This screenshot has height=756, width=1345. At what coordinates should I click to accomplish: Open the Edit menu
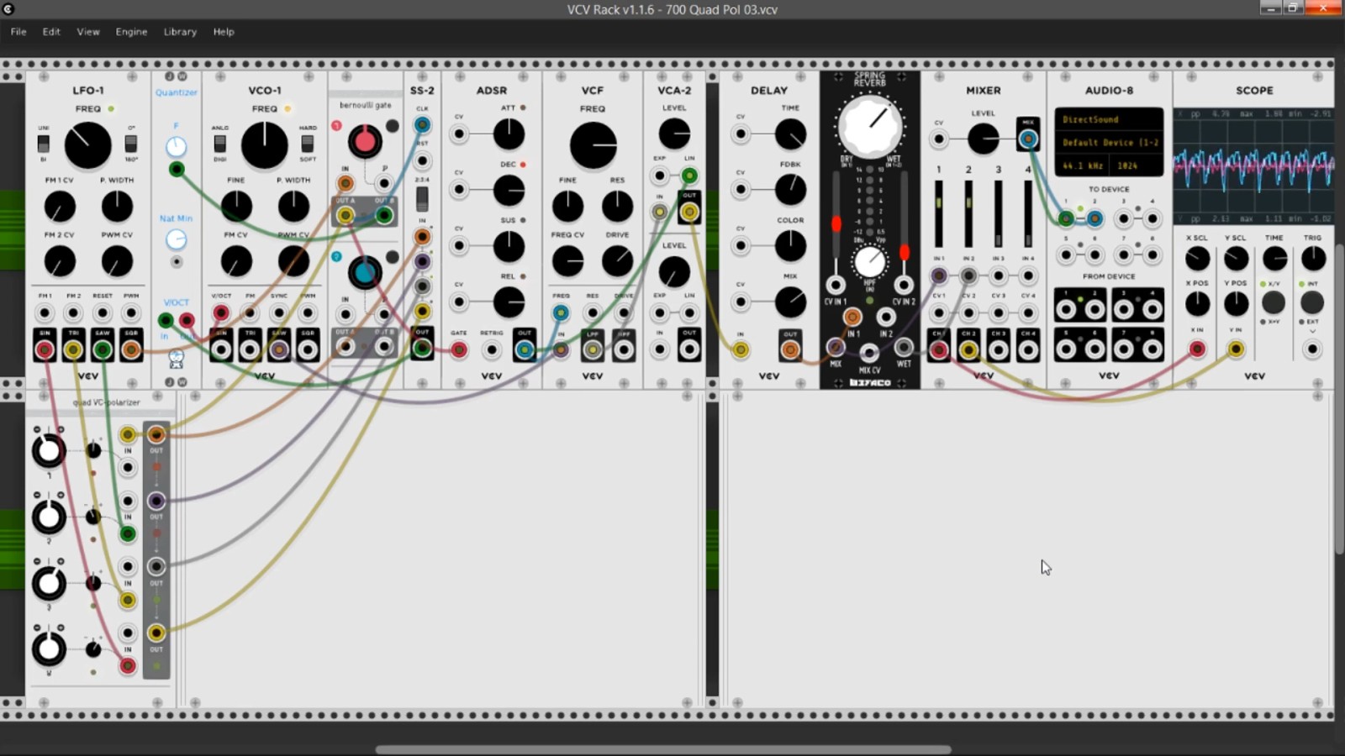51,32
